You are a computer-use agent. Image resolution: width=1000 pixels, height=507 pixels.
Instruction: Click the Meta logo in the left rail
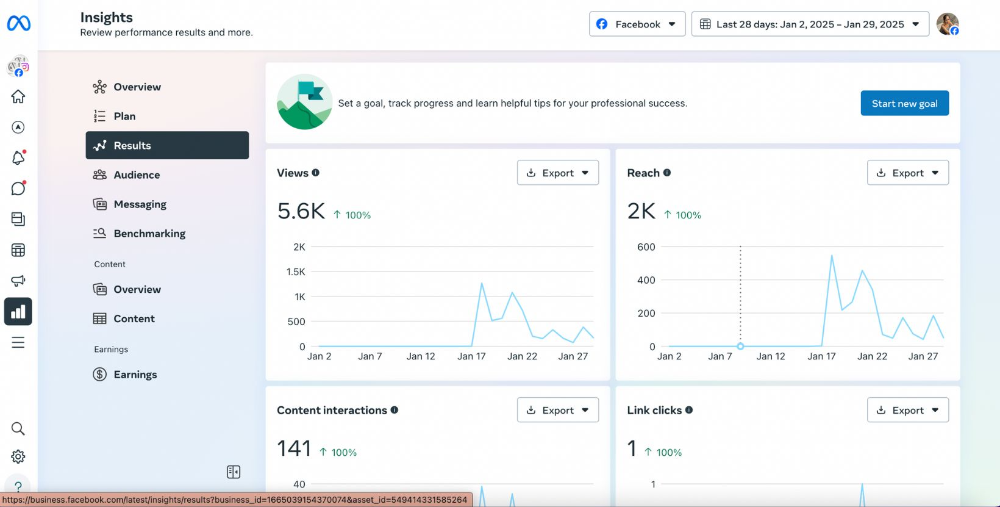tap(18, 23)
